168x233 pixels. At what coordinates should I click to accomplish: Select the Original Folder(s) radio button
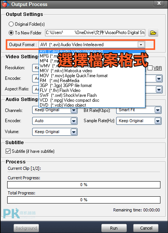[11, 24]
